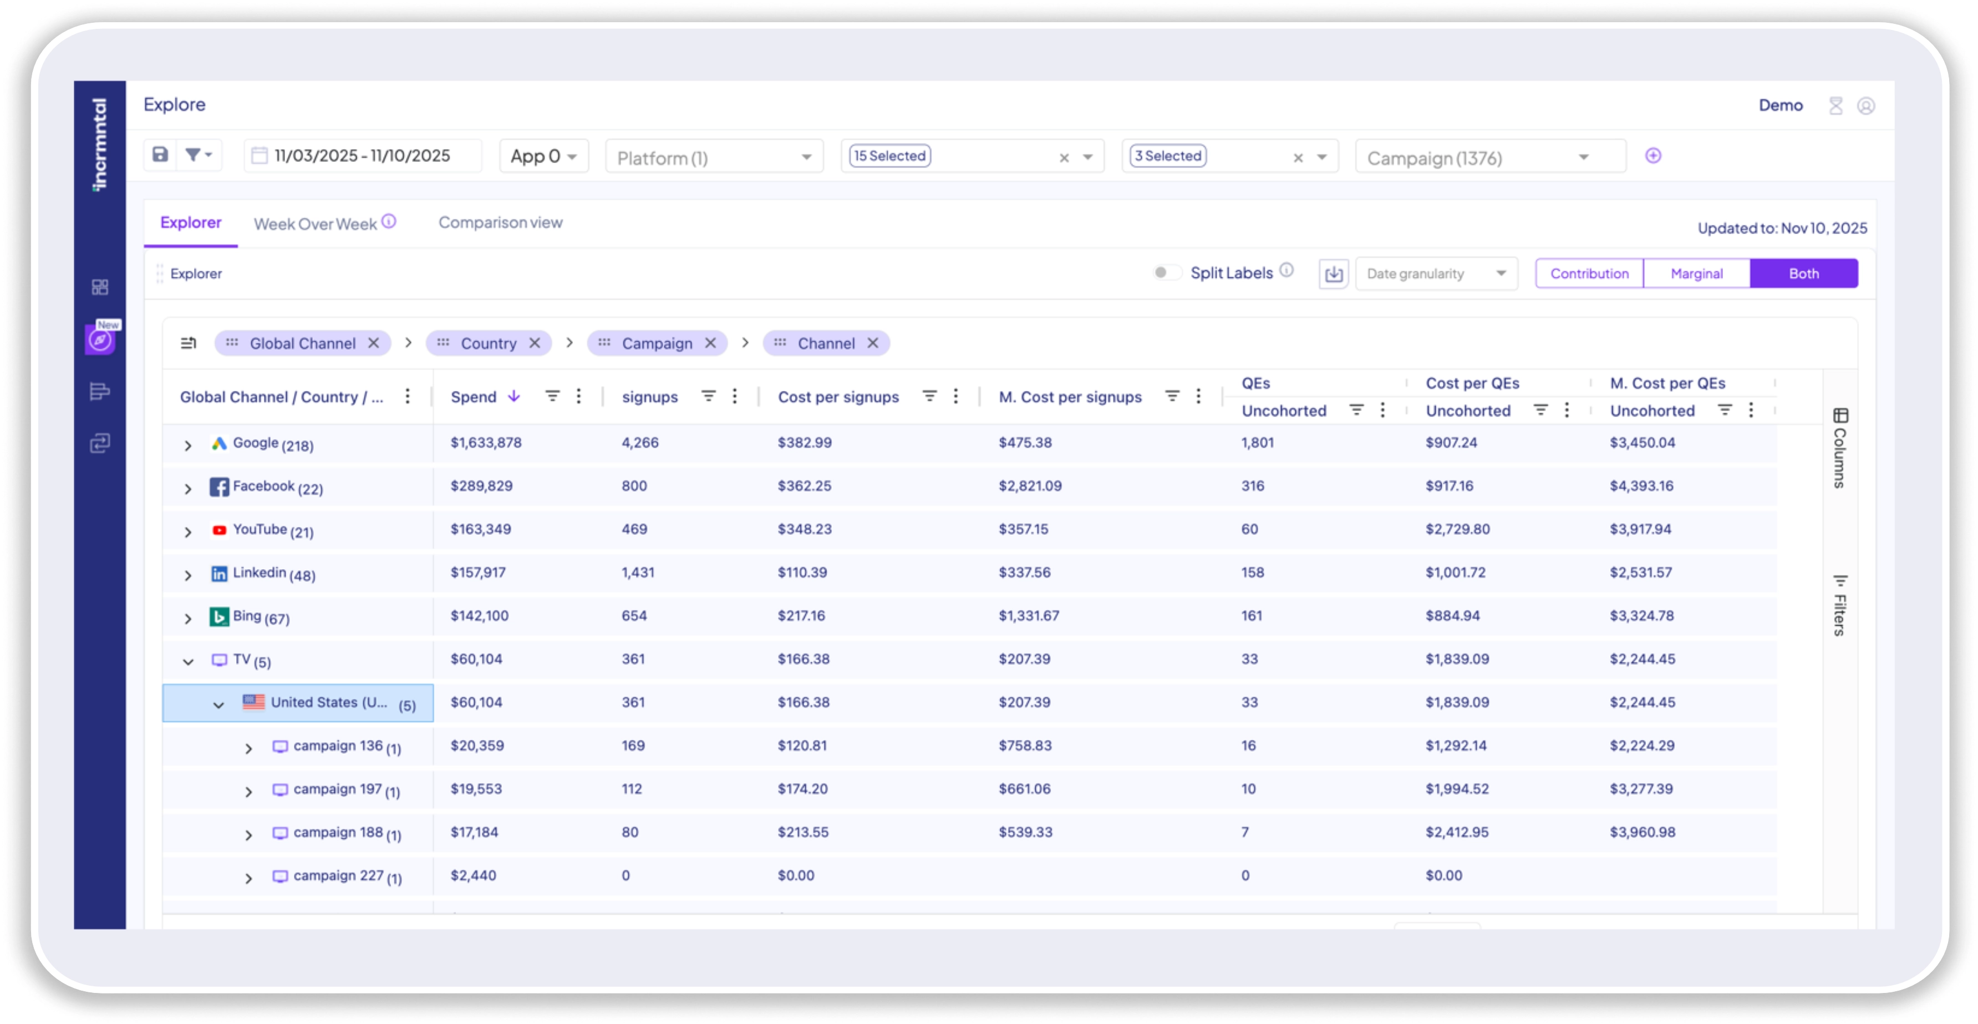The height and width of the screenshot is (1024, 1978).
Task: Click the date range field
Action: tap(362, 156)
